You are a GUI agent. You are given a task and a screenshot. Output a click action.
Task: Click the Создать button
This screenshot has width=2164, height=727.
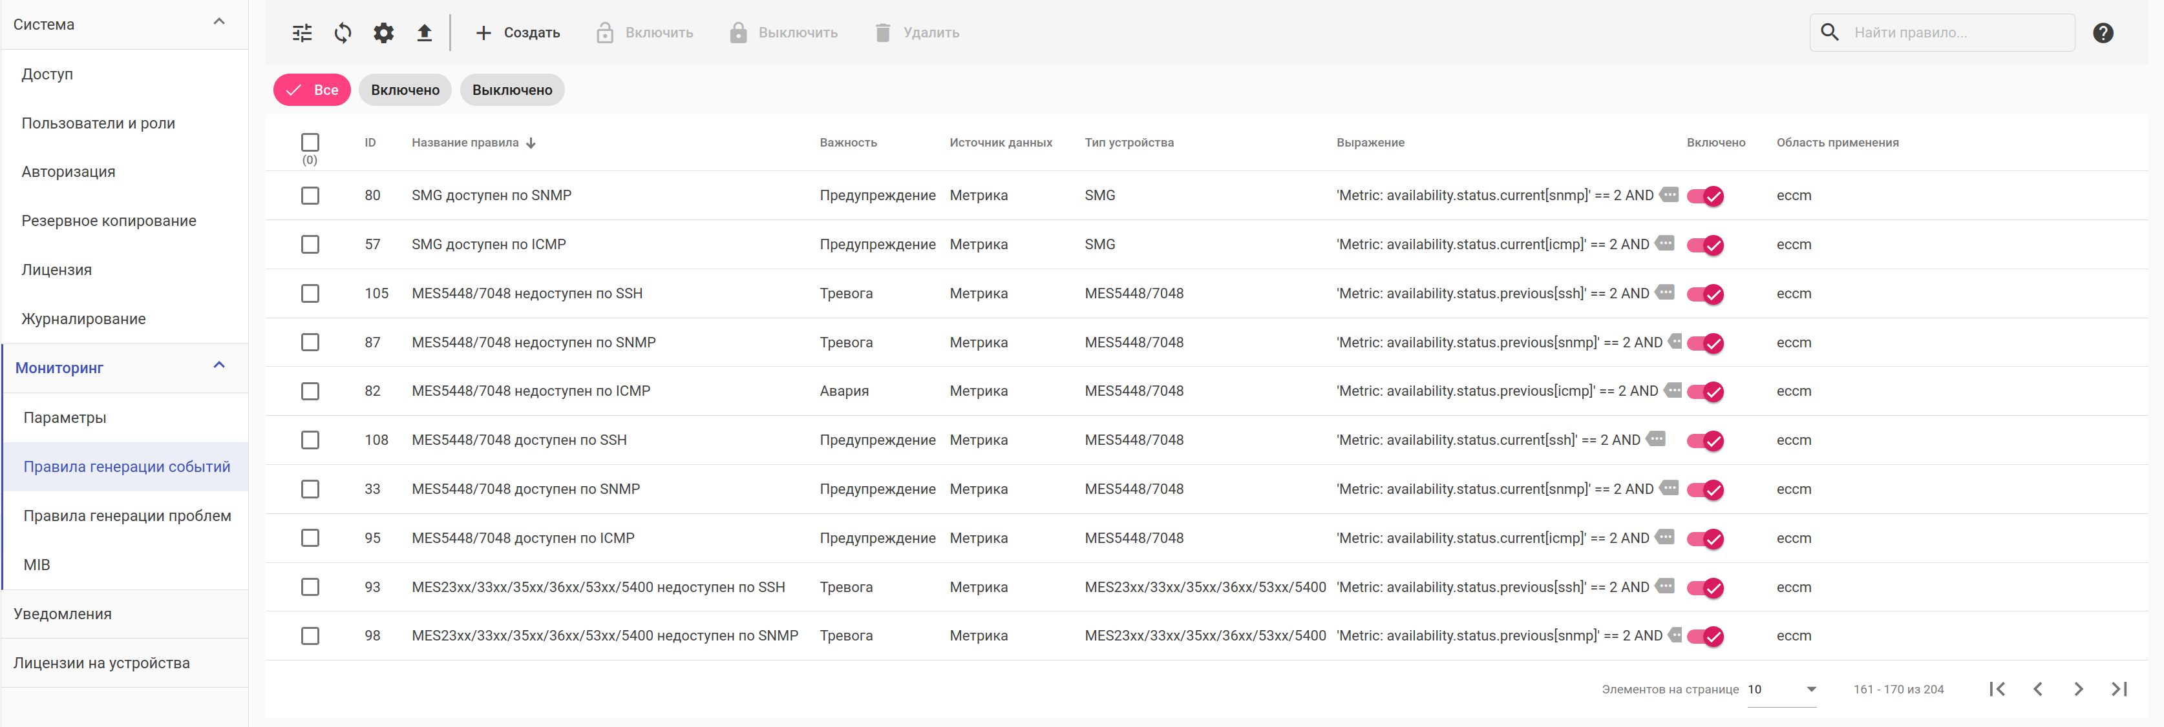(x=518, y=33)
